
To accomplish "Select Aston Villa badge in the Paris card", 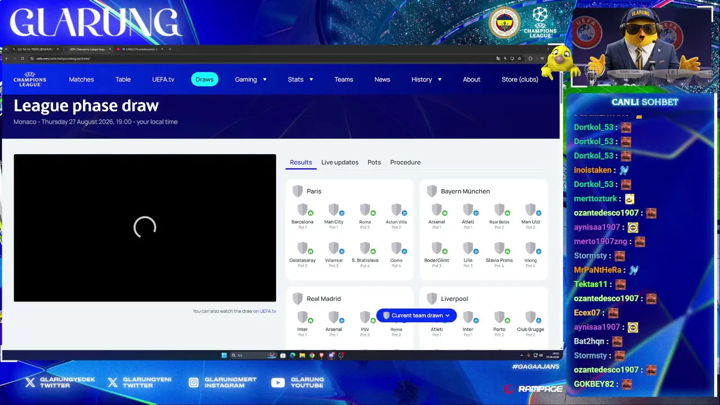I will tap(397, 210).
